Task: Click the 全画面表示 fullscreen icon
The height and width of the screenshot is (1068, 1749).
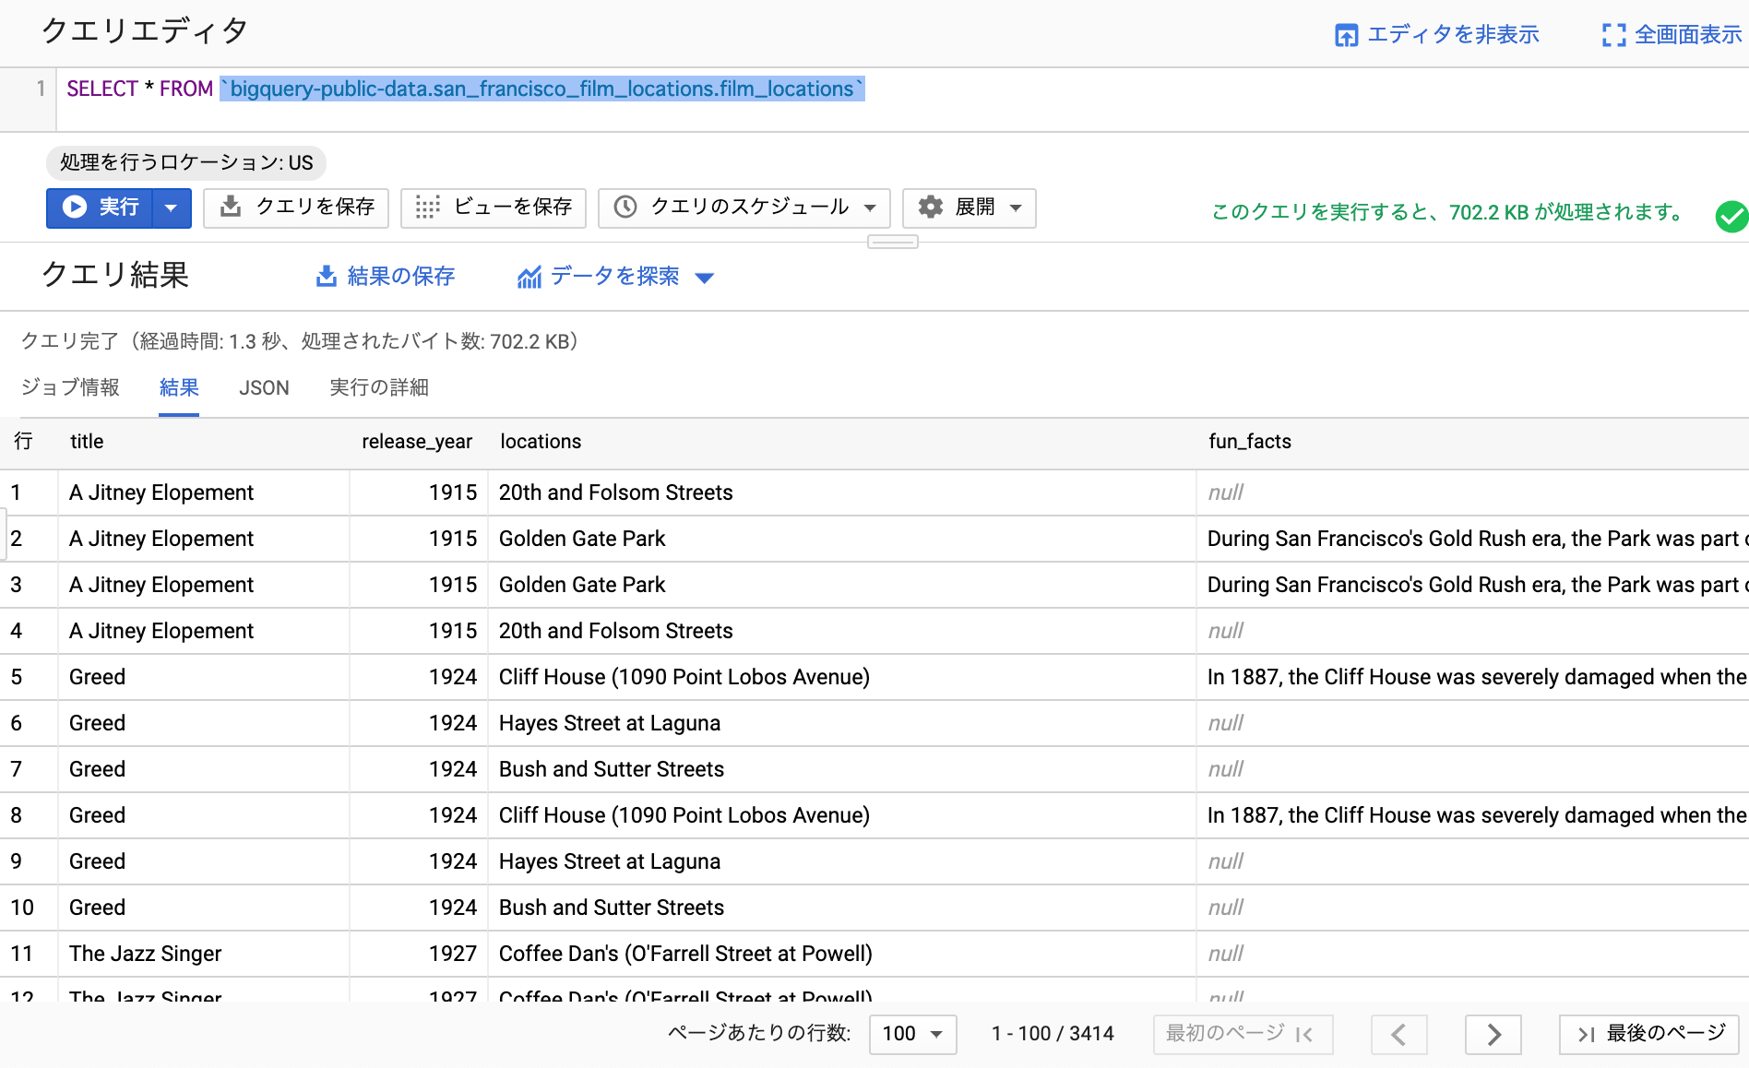Action: click(x=1612, y=34)
